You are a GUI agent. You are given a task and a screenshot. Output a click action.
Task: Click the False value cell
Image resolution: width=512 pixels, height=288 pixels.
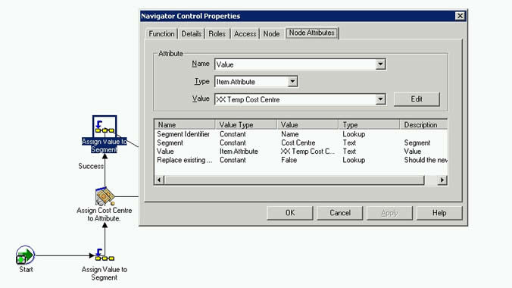coord(289,160)
